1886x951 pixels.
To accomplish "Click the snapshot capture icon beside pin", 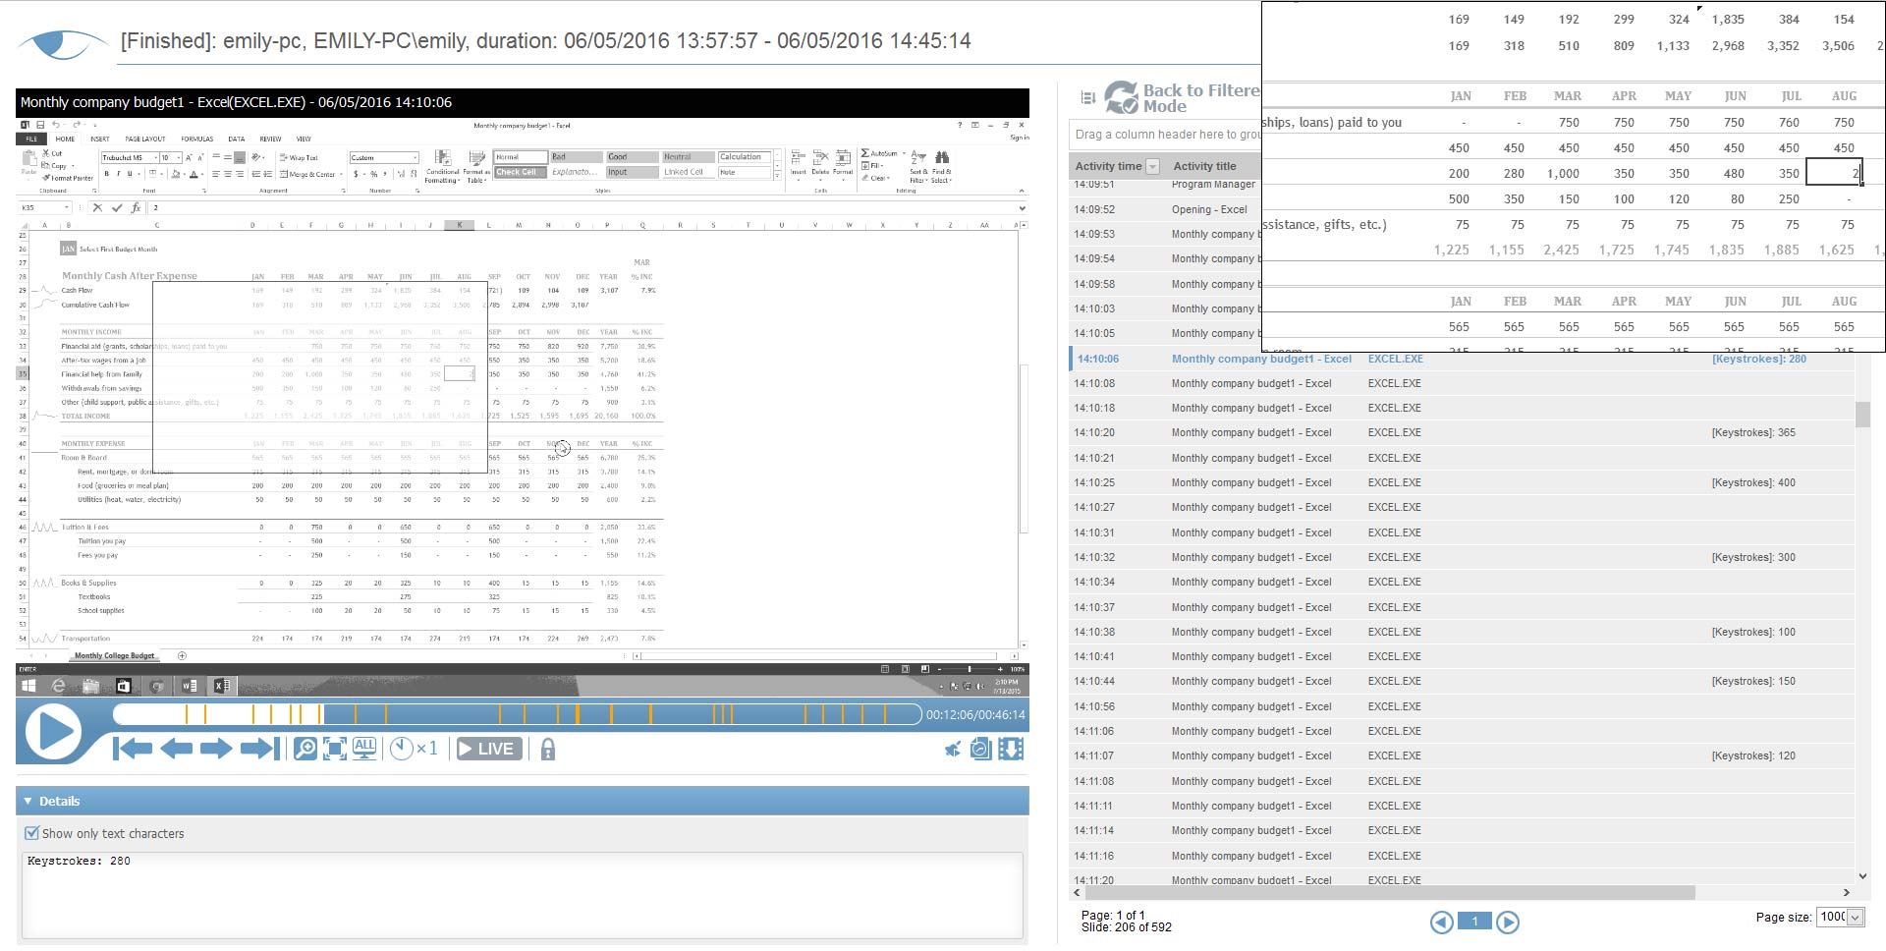I will (980, 750).
